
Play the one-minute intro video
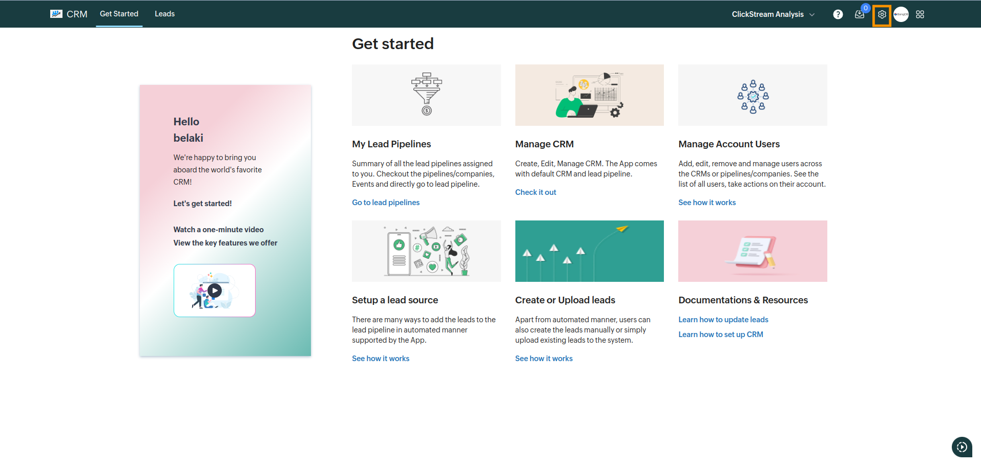[x=215, y=291]
